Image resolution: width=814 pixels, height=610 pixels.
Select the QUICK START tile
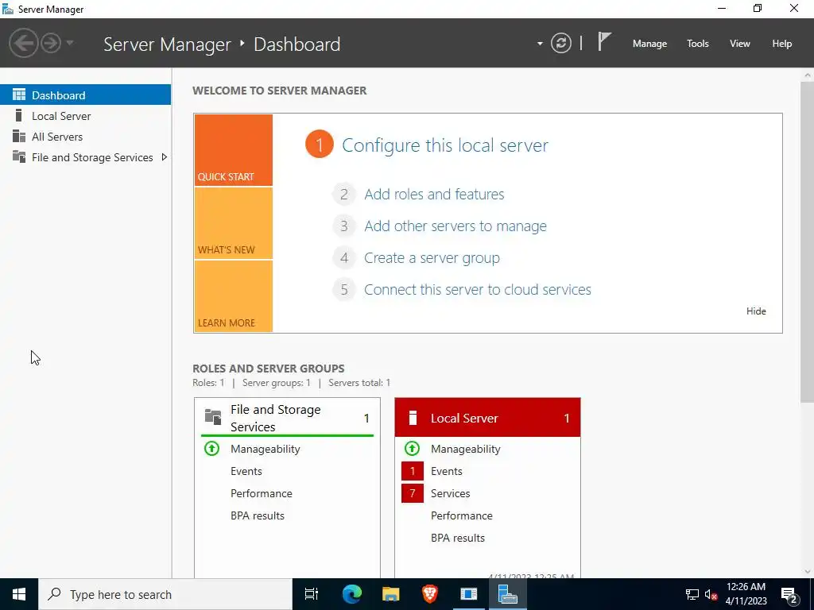tap(233, 150)
